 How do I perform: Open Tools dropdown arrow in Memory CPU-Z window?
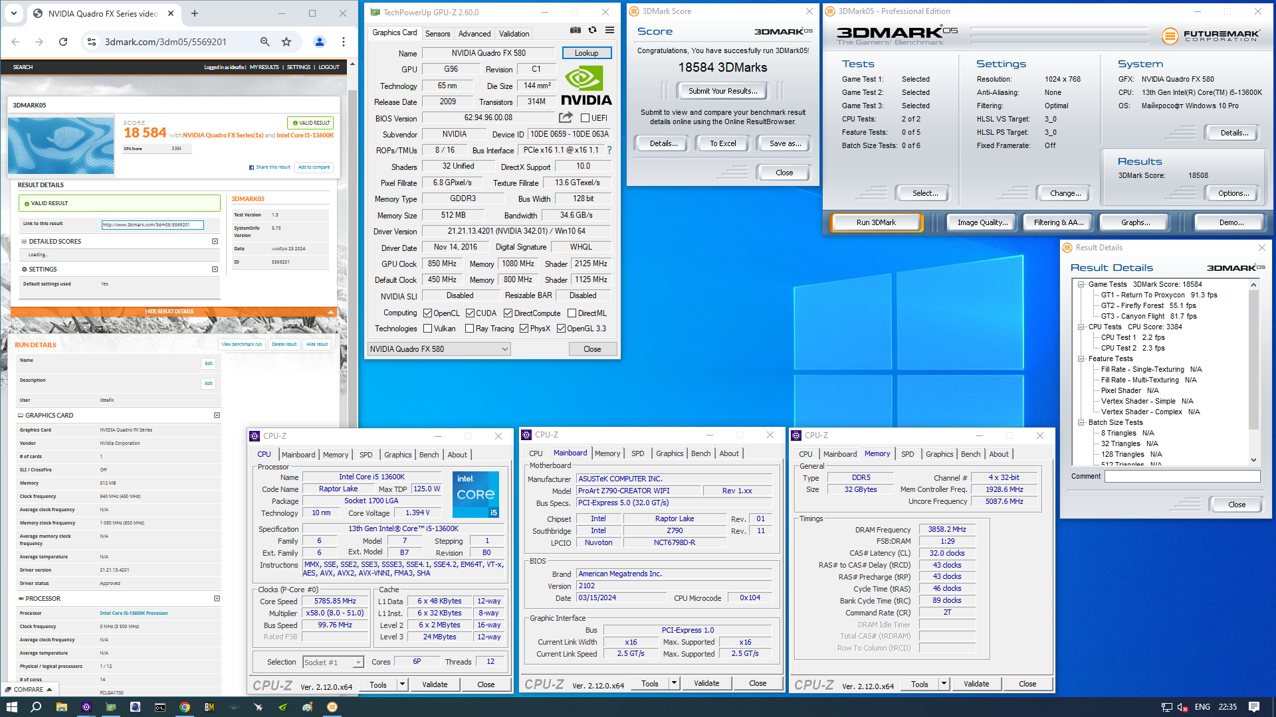(944, 684)
